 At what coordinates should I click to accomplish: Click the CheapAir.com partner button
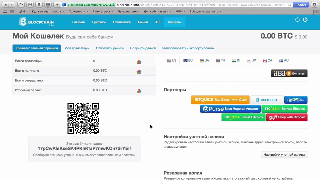296,100
